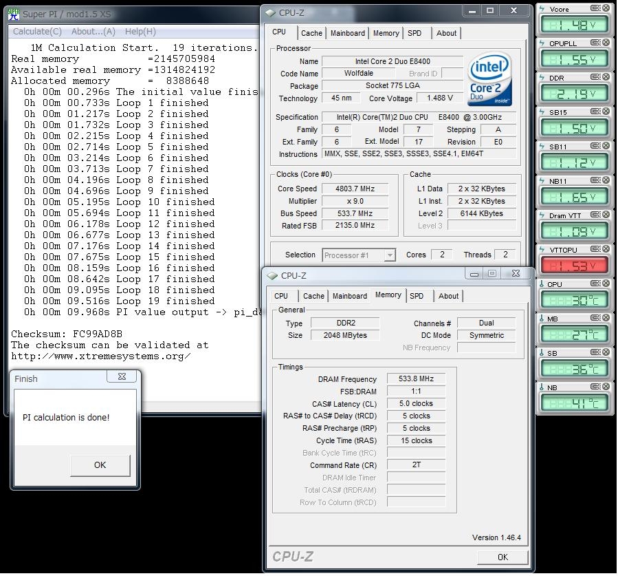Open settings icon on the Vcore gadget

pyautogui.click(x=595, y=9)
